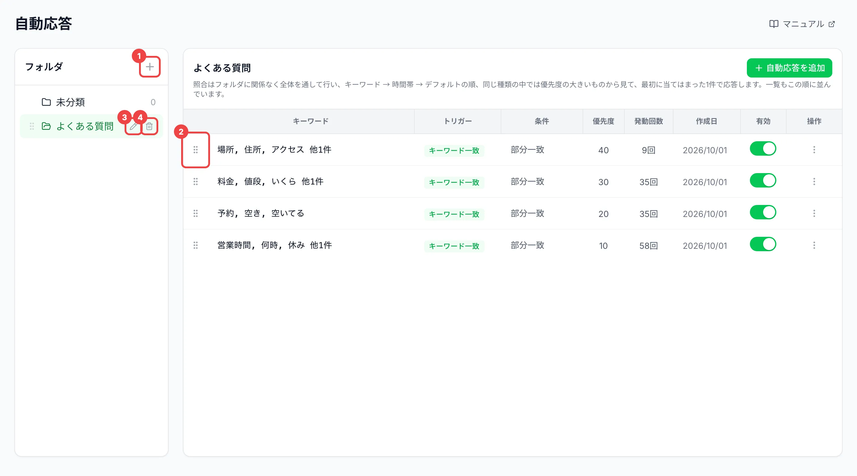This screenshot has height=476, width=857.
Task: Click keywords 料金, 値段, いくら 他1件
Action: [x=270, y=182]
